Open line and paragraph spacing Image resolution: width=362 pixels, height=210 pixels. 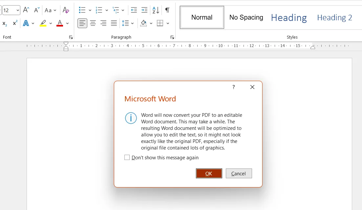tap(125, 23)
